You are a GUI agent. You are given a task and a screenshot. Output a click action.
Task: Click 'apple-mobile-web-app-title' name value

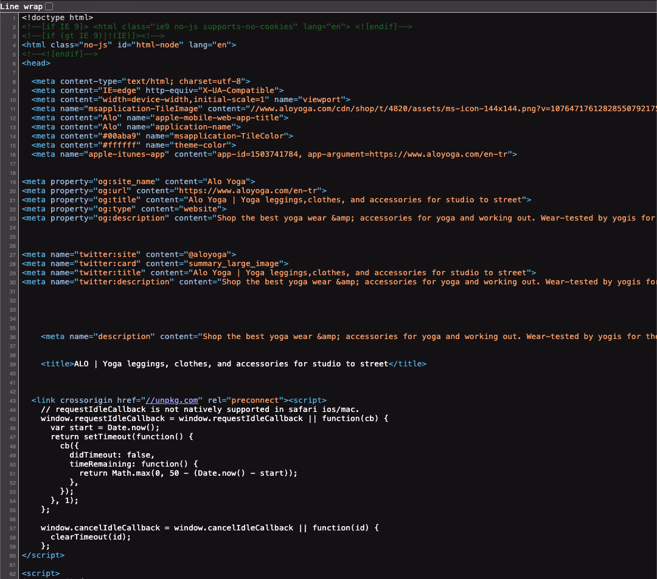[217, 118]
